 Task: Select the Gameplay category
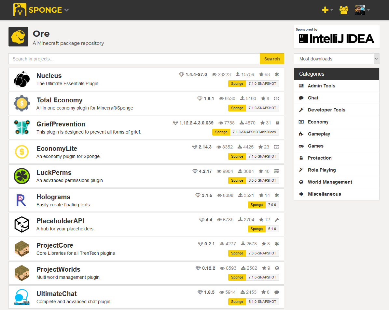pyautogui.click(x=337, y=134)
